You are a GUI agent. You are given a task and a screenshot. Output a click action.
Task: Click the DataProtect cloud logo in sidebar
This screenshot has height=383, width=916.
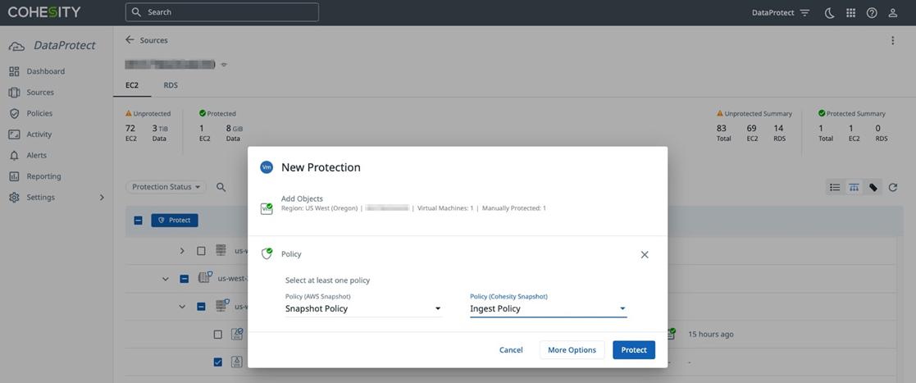coord(17,46)
